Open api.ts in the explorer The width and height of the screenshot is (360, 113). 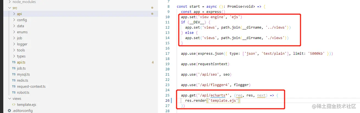pos(21,62)
